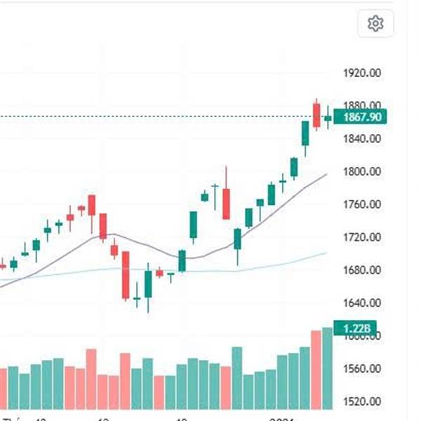Click the 1520.00 price axis label
The image size is (421, 421).
[x=362, y=402]
